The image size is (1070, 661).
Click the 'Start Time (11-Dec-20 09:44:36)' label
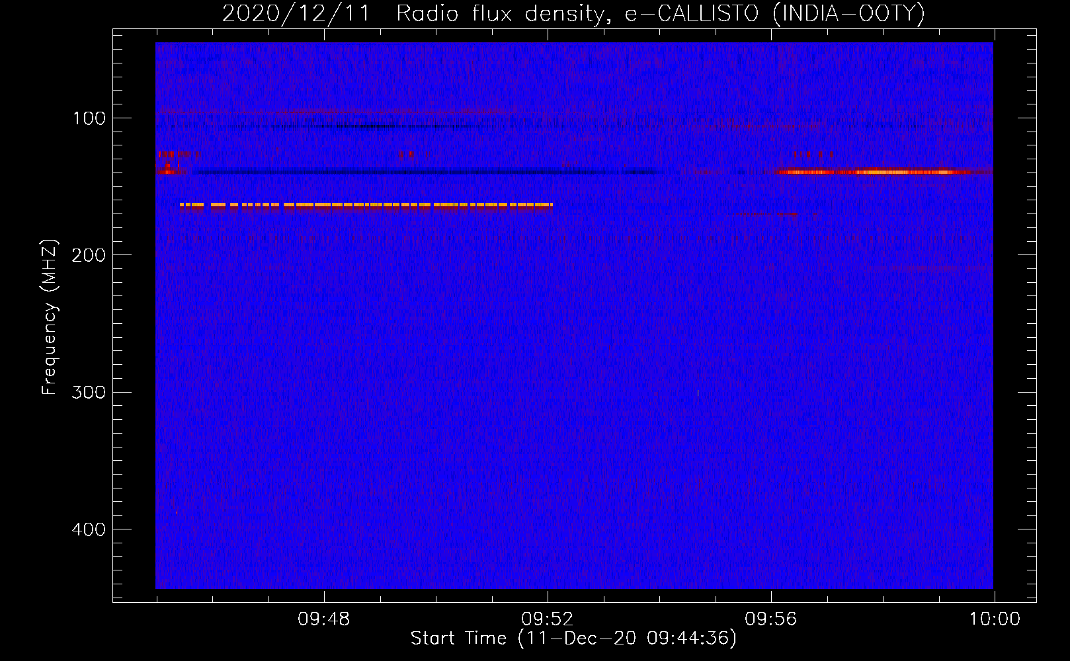pyautogui.click(x=573, y=639)
